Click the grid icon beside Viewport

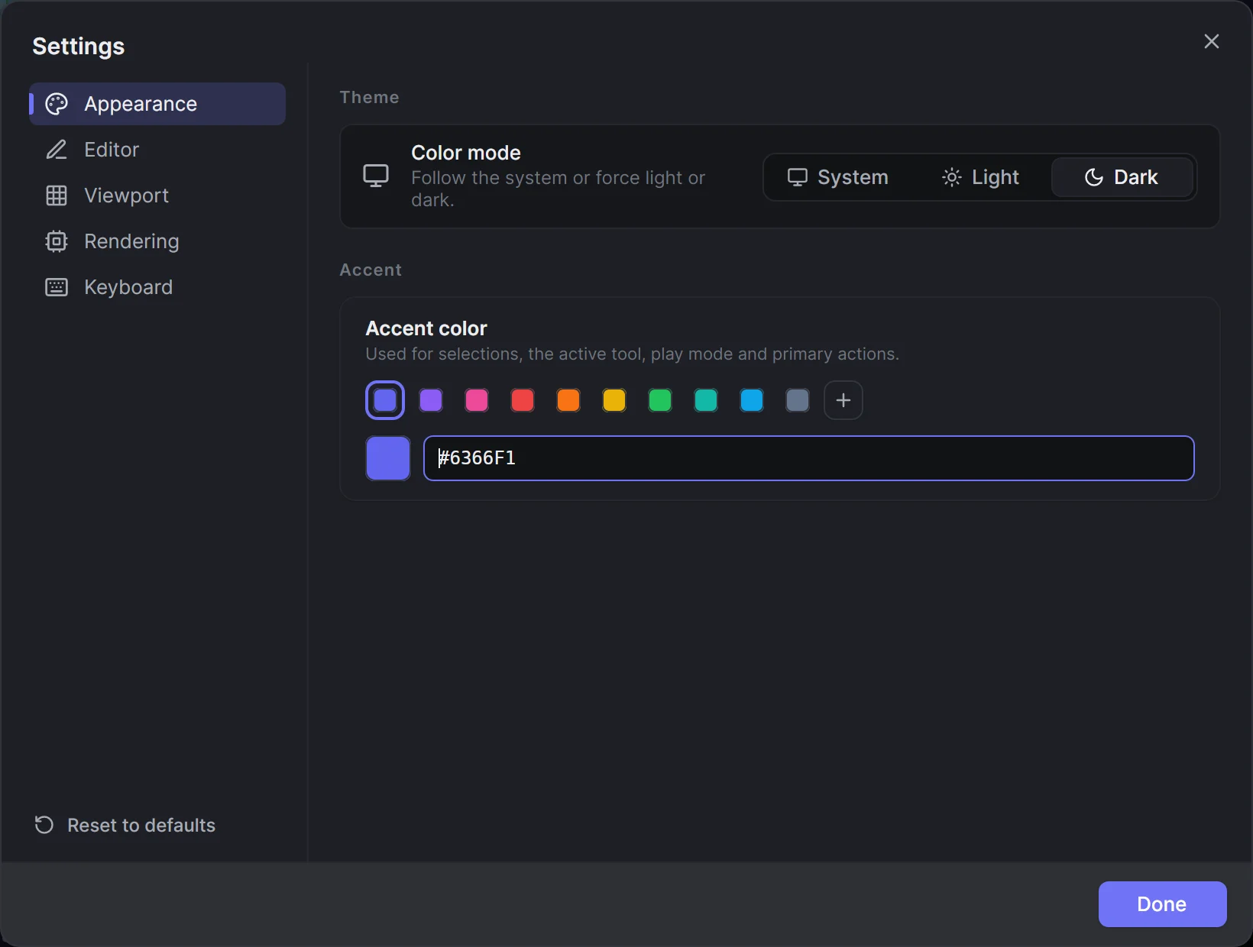click(x=57, y=196)
